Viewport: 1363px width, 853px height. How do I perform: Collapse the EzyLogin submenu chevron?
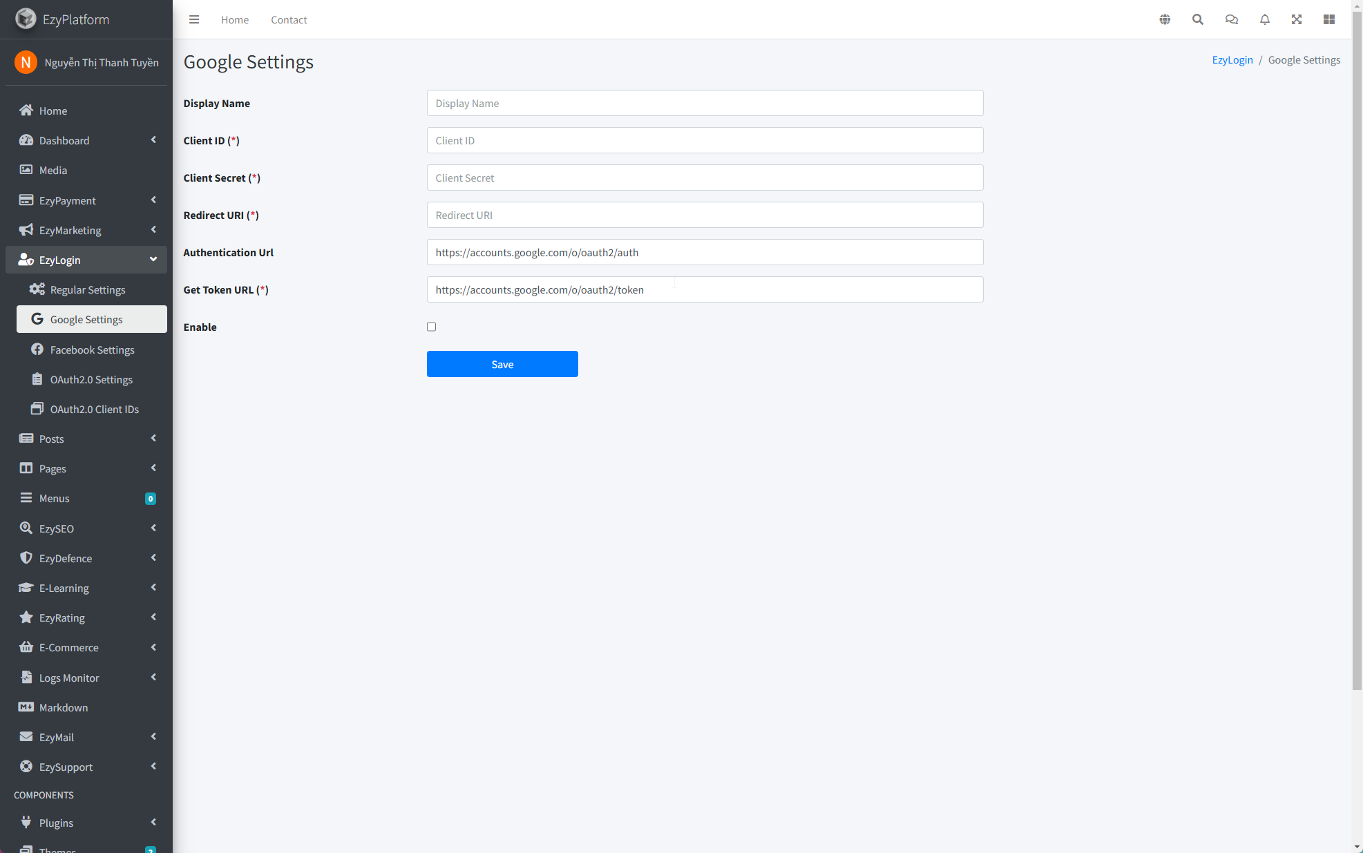(x=153, y=260)
